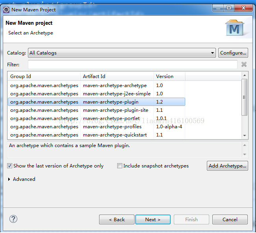256x233 pixels.
Task: Go to previous page with Back button
Action: [117, 220]
